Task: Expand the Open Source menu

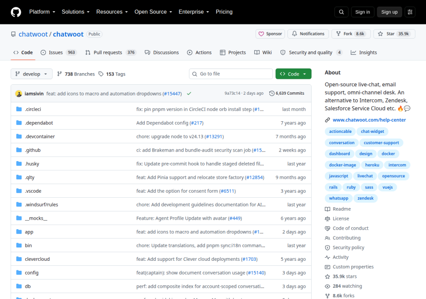Action: [x=153, y=12]
